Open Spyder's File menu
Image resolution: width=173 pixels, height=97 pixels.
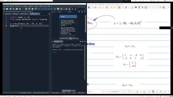pos(4,6)
